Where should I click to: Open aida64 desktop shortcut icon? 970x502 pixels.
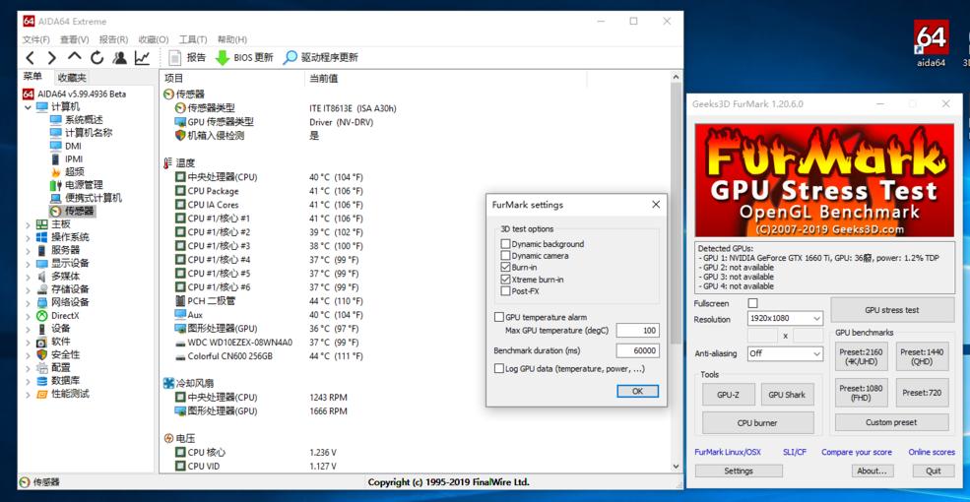click(931, 42)
